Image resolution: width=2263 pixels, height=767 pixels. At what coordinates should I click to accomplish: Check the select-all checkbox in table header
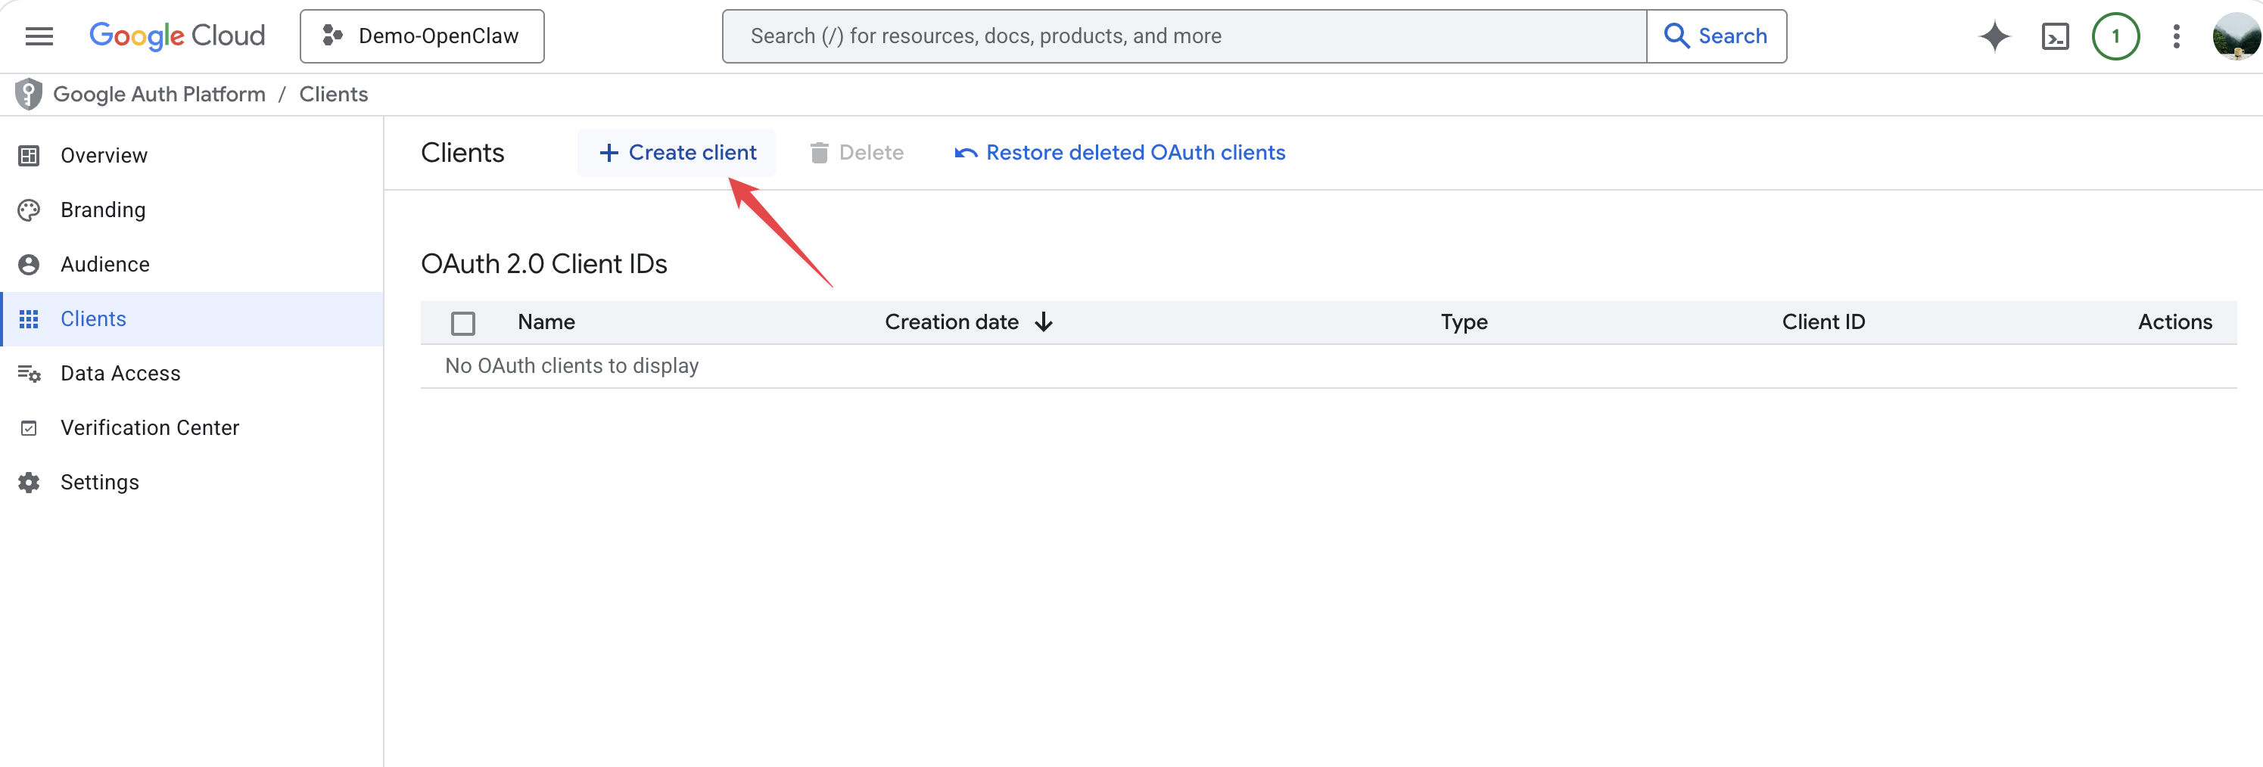463,323
